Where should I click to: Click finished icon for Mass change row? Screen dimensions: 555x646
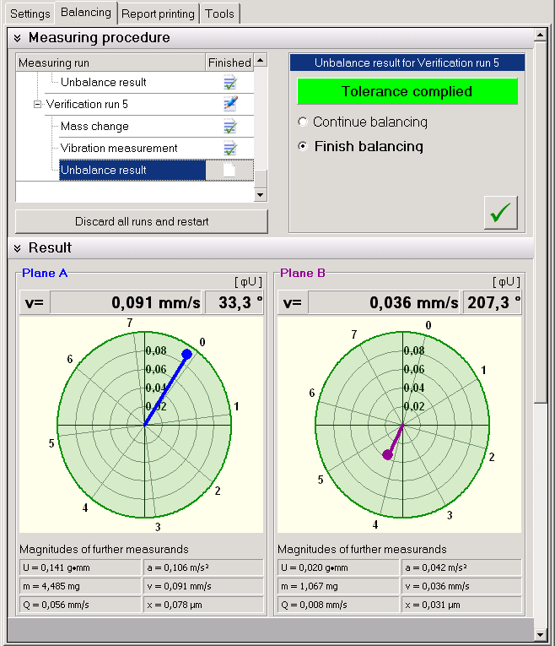[x=229, y=127]
